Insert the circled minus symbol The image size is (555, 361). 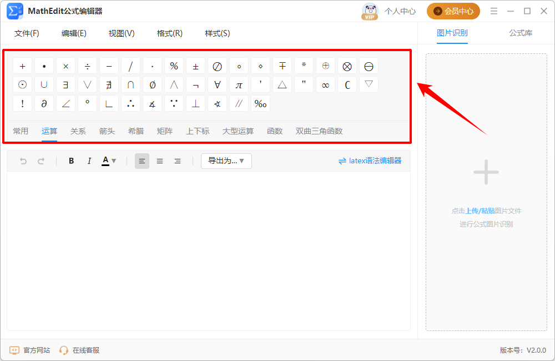coord(369,66)
